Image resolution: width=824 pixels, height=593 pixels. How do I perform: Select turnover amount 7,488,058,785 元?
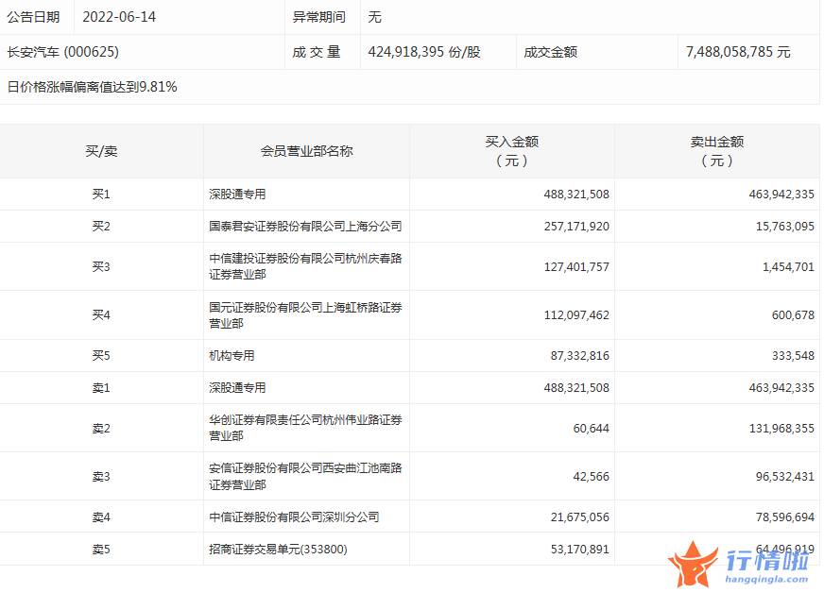[738, 52]
